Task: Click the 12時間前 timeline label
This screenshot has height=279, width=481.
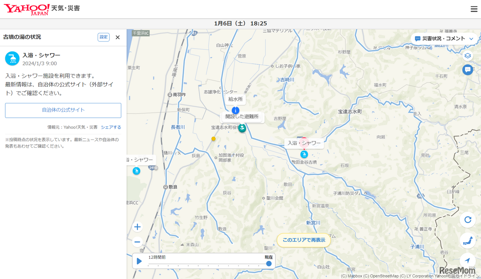Action: tap(157, 257)
